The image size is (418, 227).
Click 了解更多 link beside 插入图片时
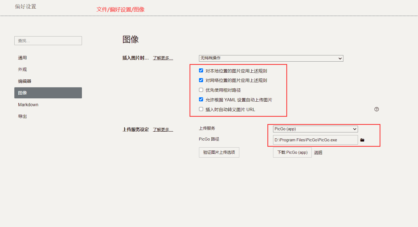tap(163, 58)
